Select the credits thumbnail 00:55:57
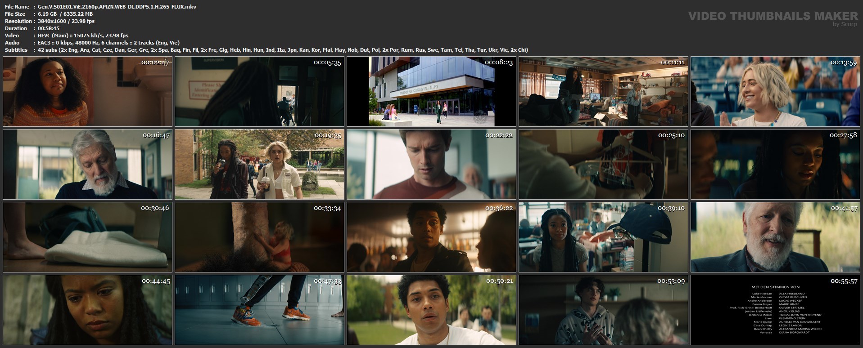863x348 pixels. coord(775,310)
